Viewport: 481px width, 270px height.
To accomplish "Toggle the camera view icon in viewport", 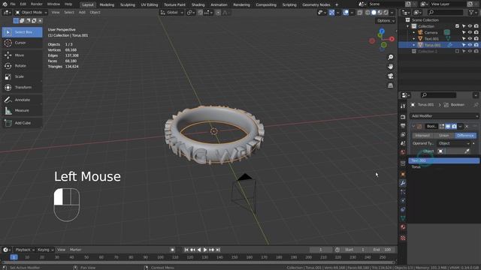I will [391, 76].
